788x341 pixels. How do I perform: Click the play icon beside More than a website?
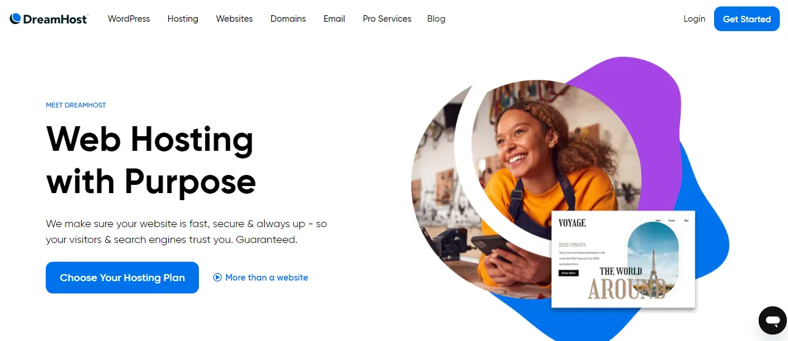click(x=218, y=278)
